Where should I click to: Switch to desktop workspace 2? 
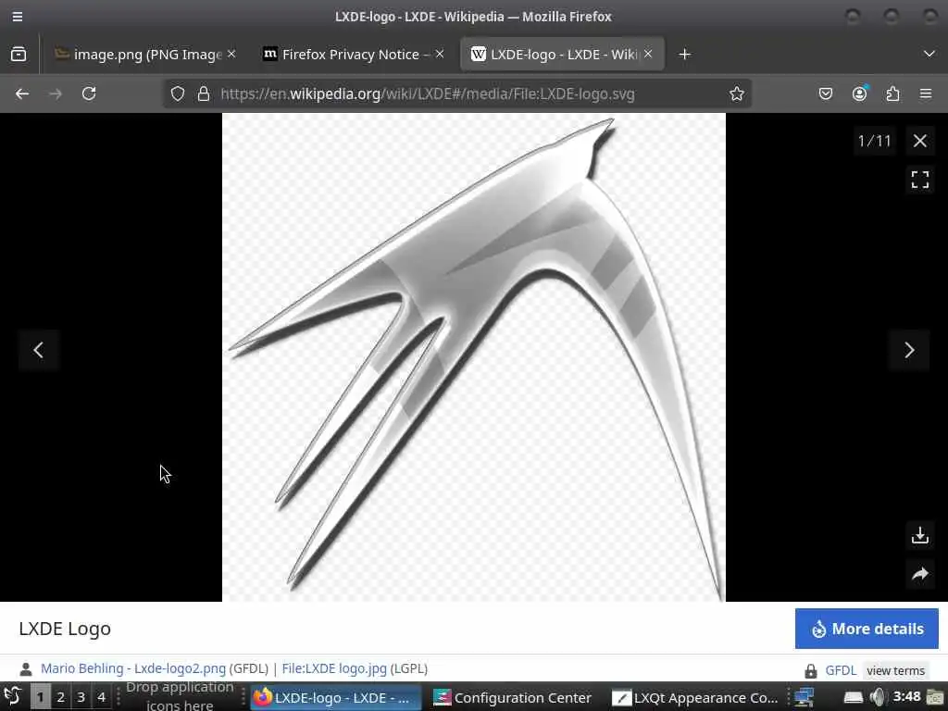click(x=60, y=697)
